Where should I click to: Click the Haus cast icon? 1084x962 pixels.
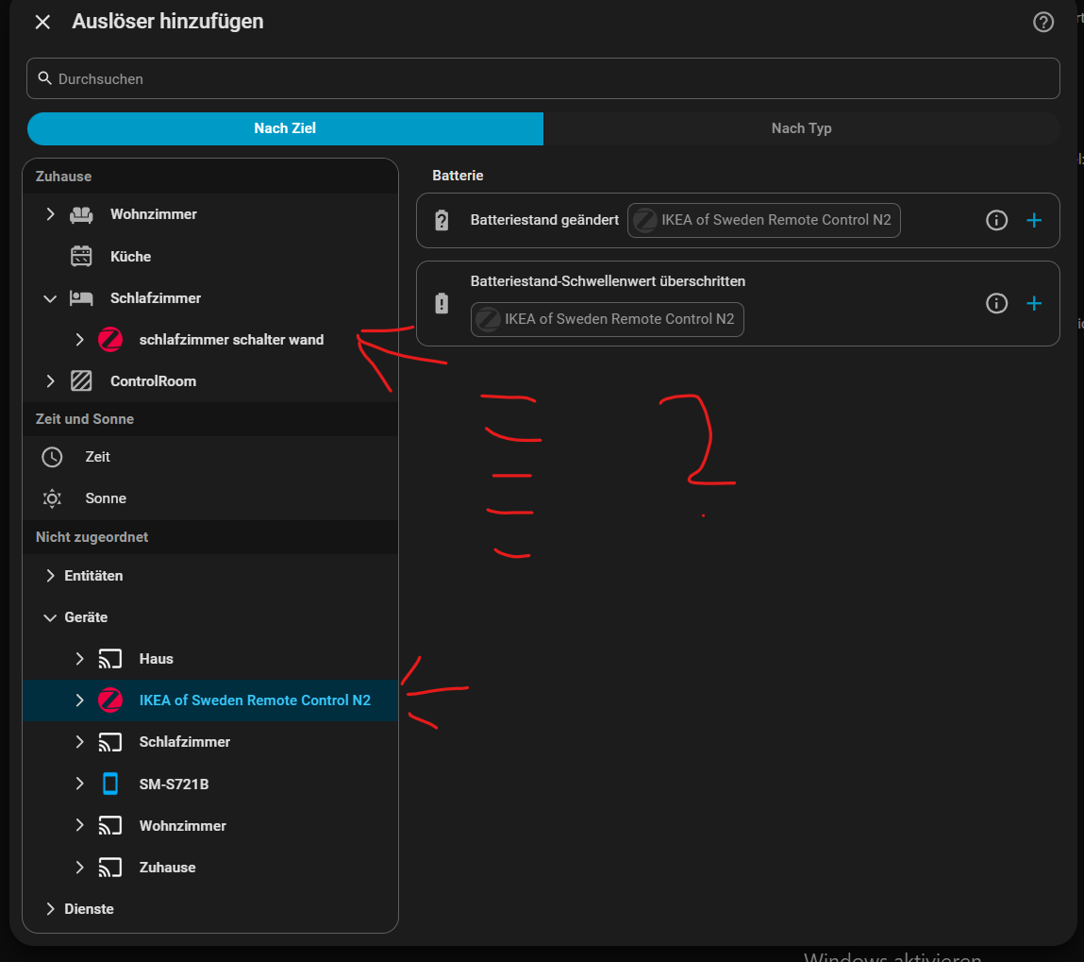(x=110, y=658)
